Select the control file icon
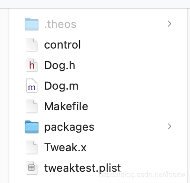The image size is (190, 183). click(32, 44)
